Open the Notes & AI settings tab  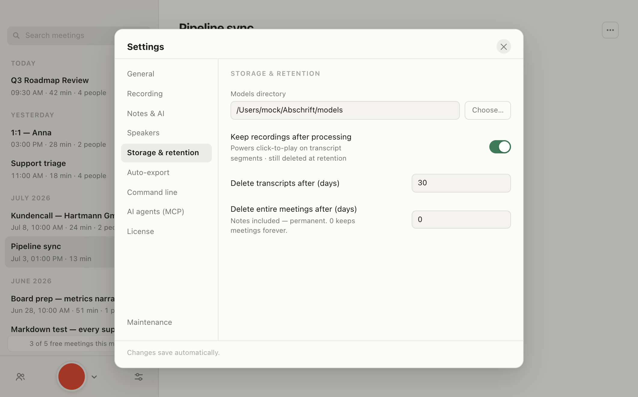click(166, 113)
